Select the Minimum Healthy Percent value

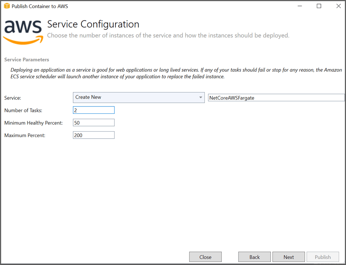(94, 122)
